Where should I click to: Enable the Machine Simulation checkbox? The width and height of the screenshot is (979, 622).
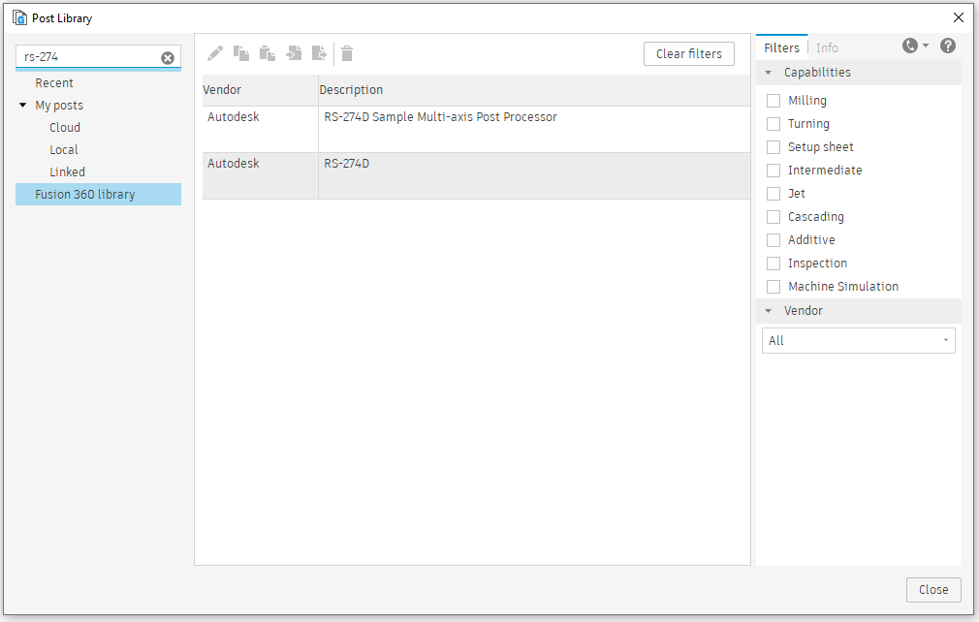pyautogui.click(x=774, y=286)
